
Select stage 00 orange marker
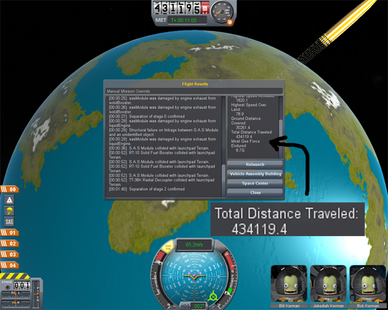tap(11, 190)
